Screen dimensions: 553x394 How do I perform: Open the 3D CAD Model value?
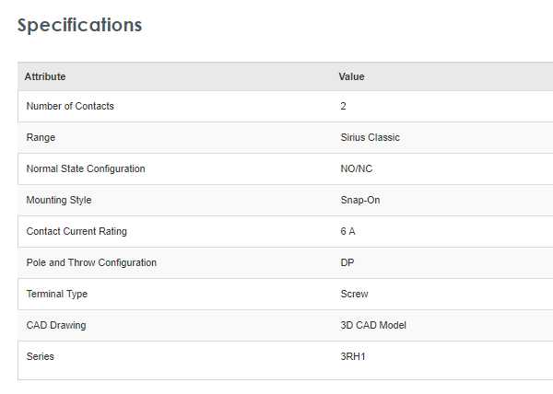[x=373, y=325]
